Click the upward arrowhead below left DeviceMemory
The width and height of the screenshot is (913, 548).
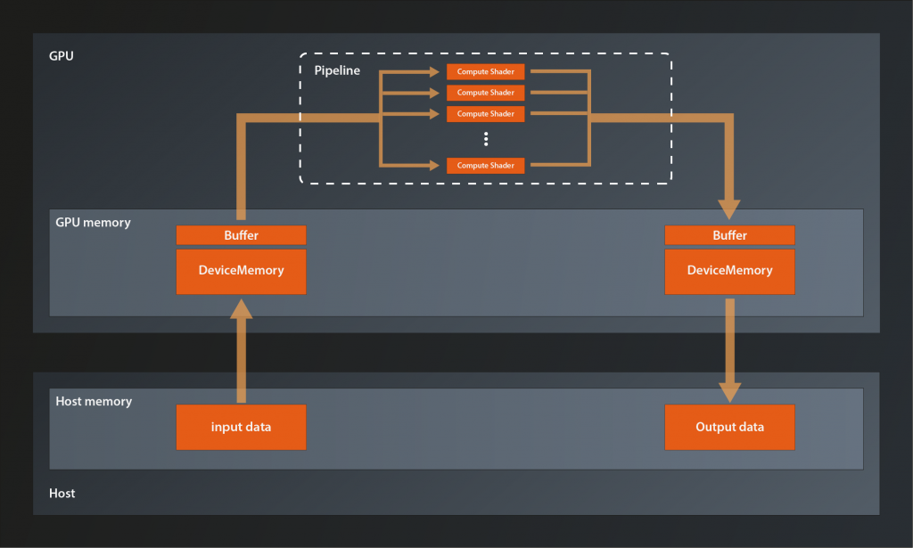[x=241, y=308]
